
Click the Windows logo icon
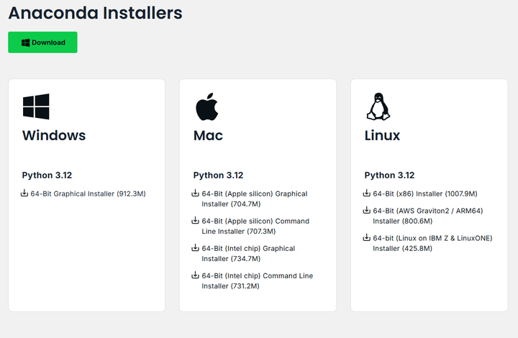tap(36, 106)
